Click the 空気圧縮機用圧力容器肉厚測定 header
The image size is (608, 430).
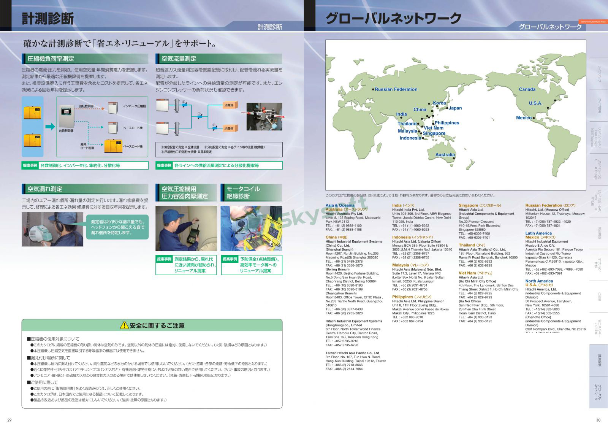pos(186,192)
